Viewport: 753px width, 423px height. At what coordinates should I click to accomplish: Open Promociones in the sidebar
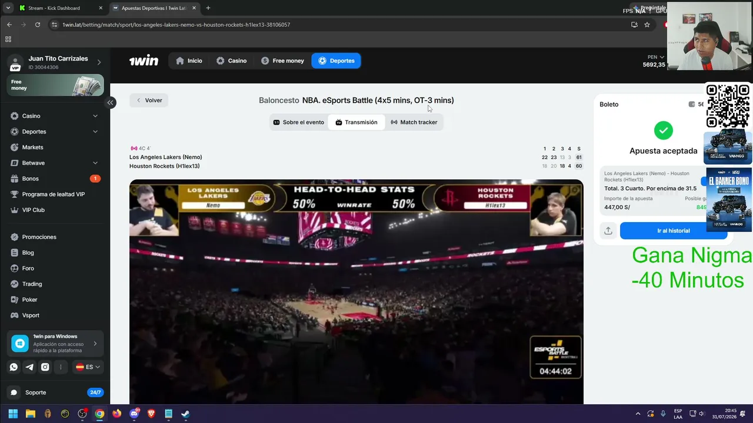[55, 237]
